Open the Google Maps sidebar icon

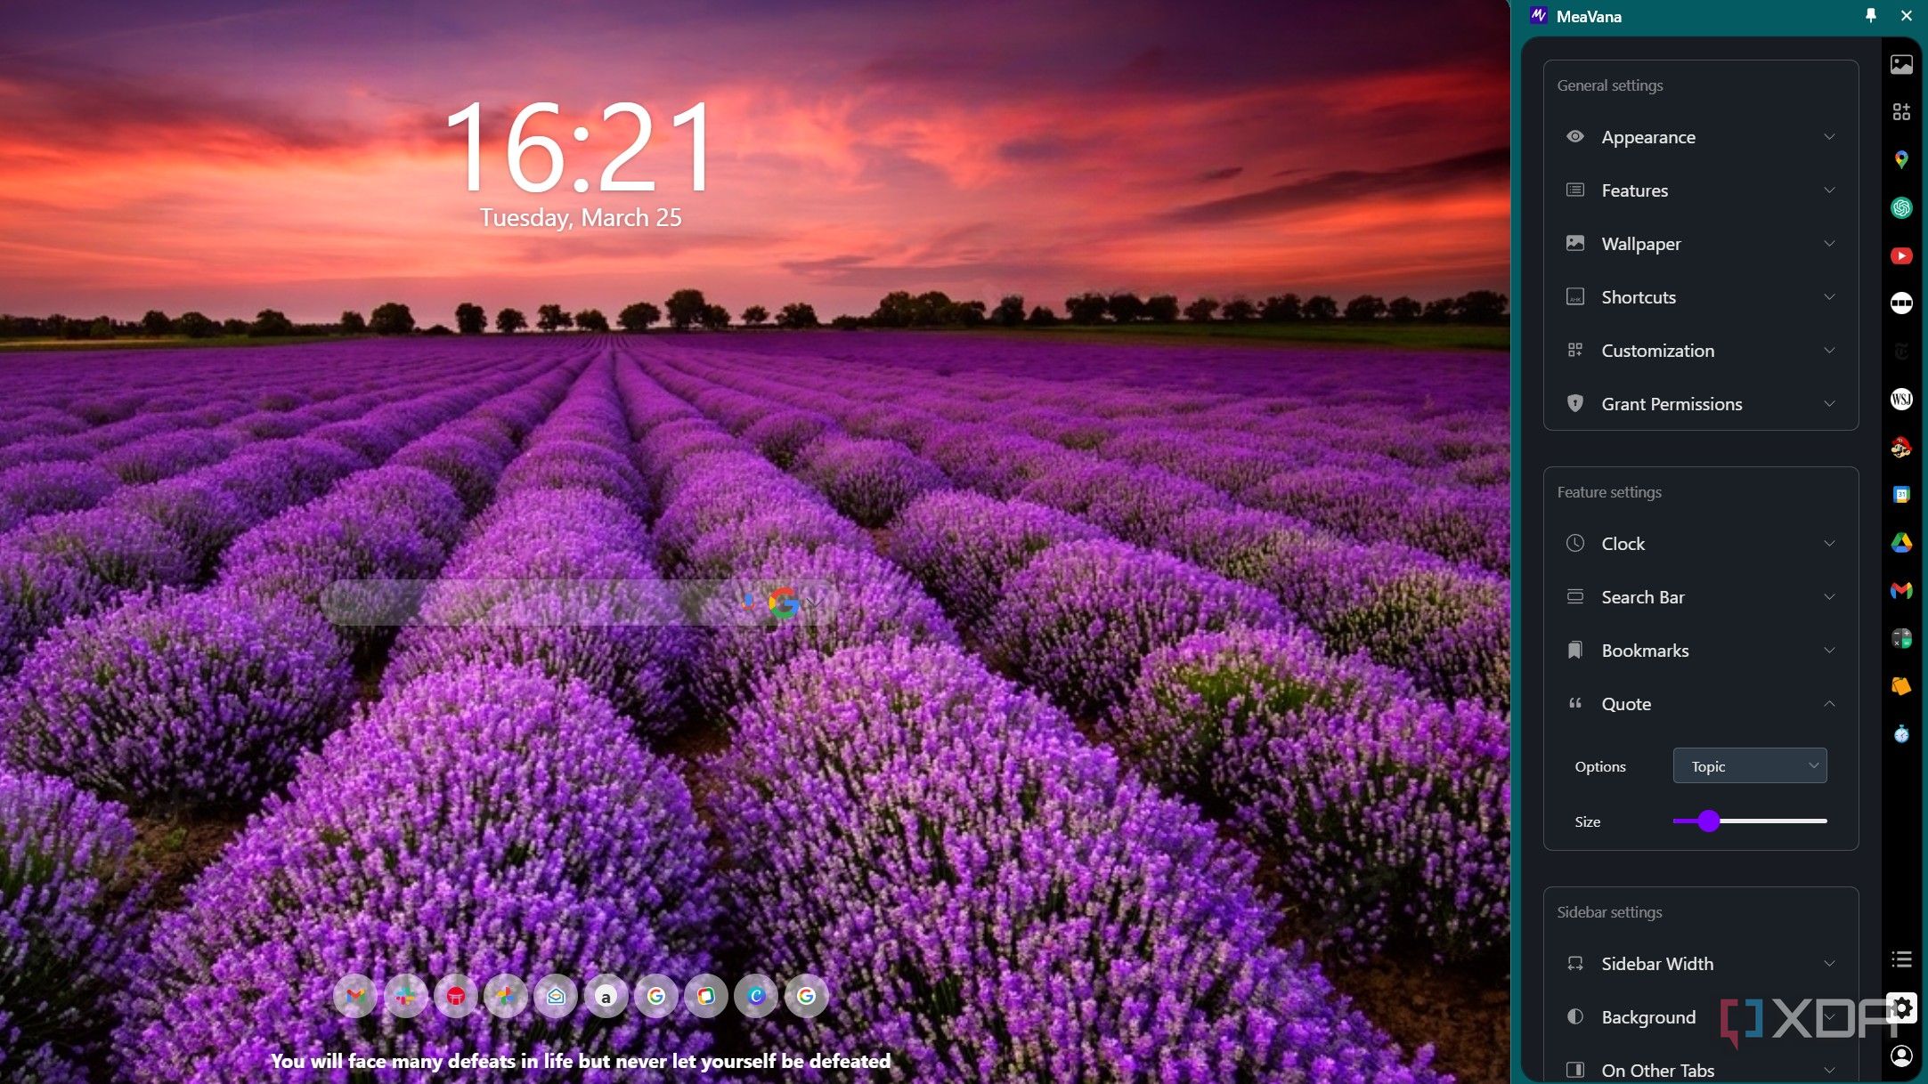point(1900,160)
